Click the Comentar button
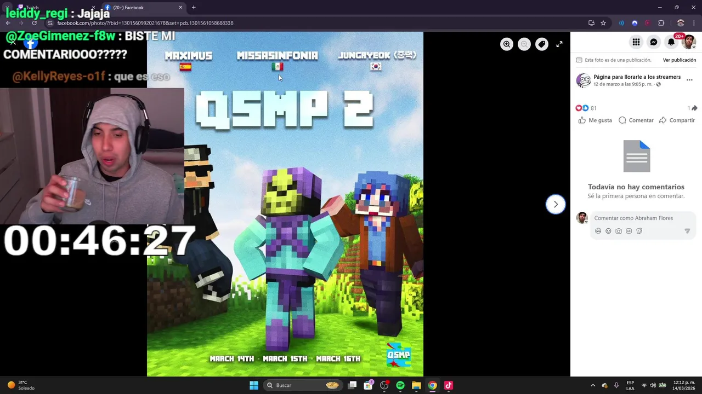702x394 pixels. point(636,120)
